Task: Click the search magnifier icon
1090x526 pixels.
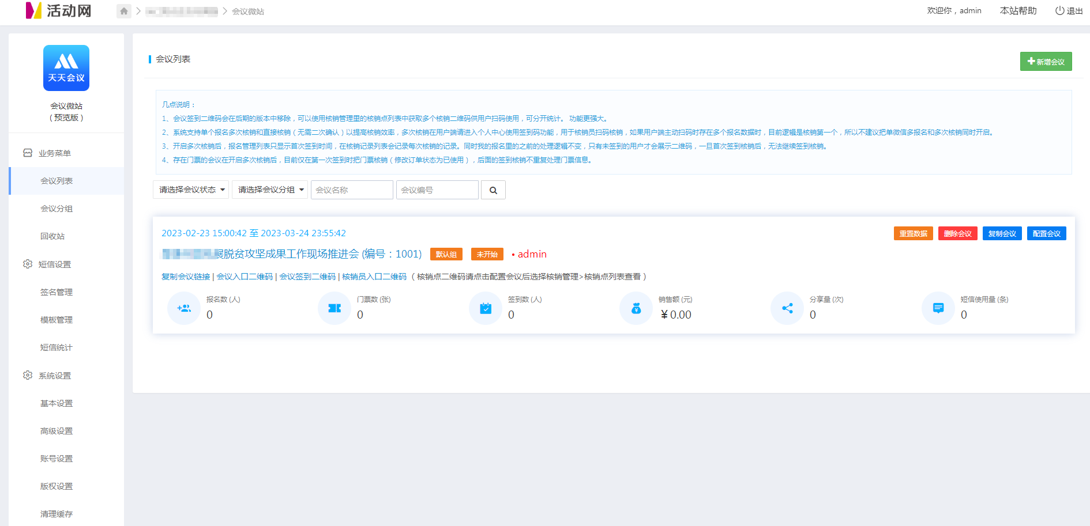Action: 493,190
